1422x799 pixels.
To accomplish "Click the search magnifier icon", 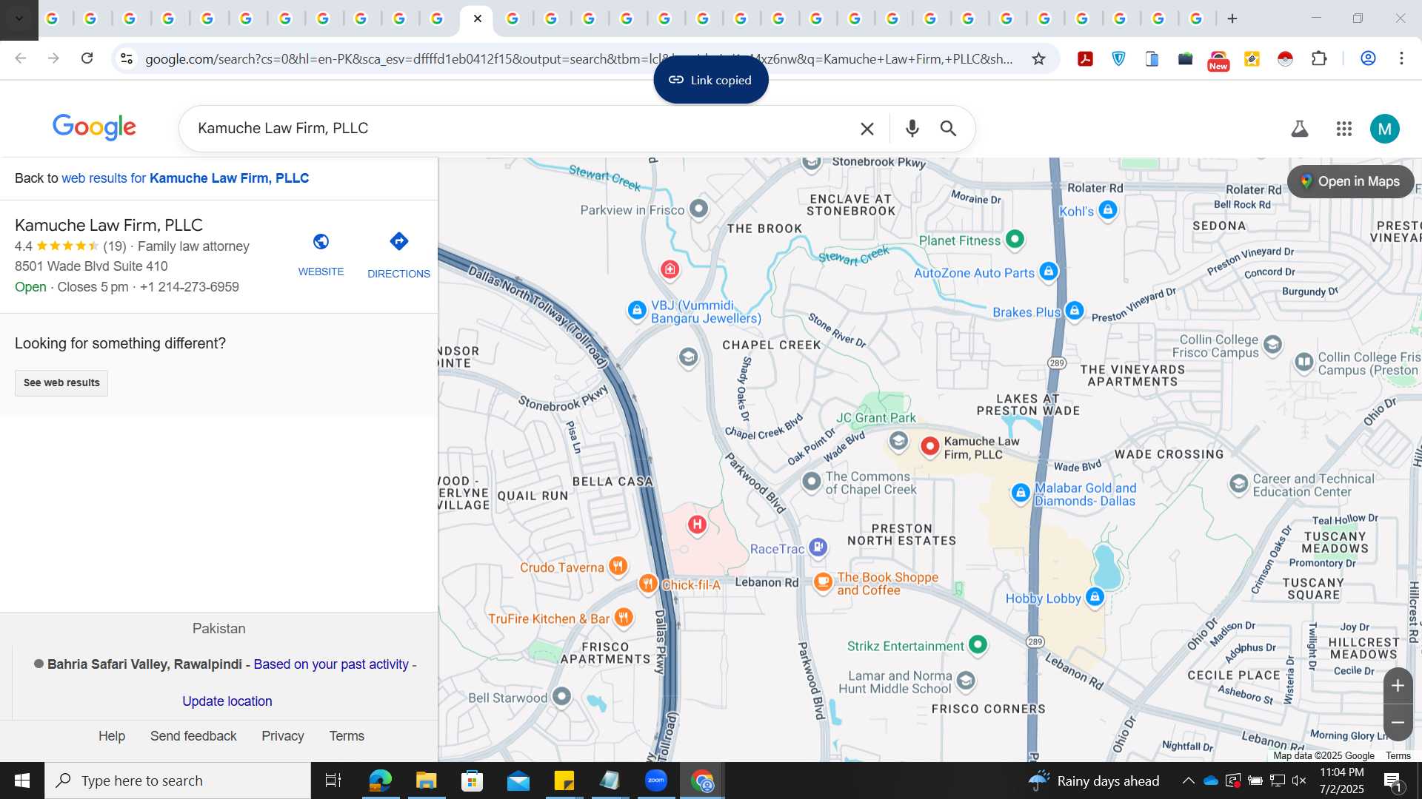I will (948, 129).
